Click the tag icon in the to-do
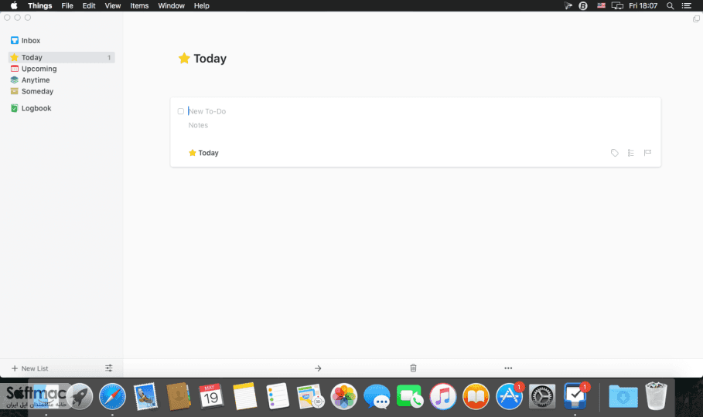 click(x=615, y=153)
